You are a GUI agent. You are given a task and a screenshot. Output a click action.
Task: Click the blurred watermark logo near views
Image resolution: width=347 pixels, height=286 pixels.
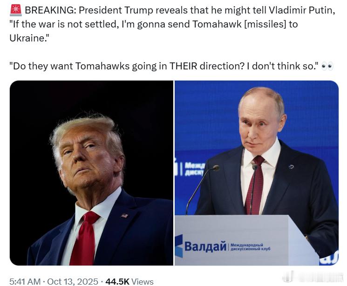[312, 277]
